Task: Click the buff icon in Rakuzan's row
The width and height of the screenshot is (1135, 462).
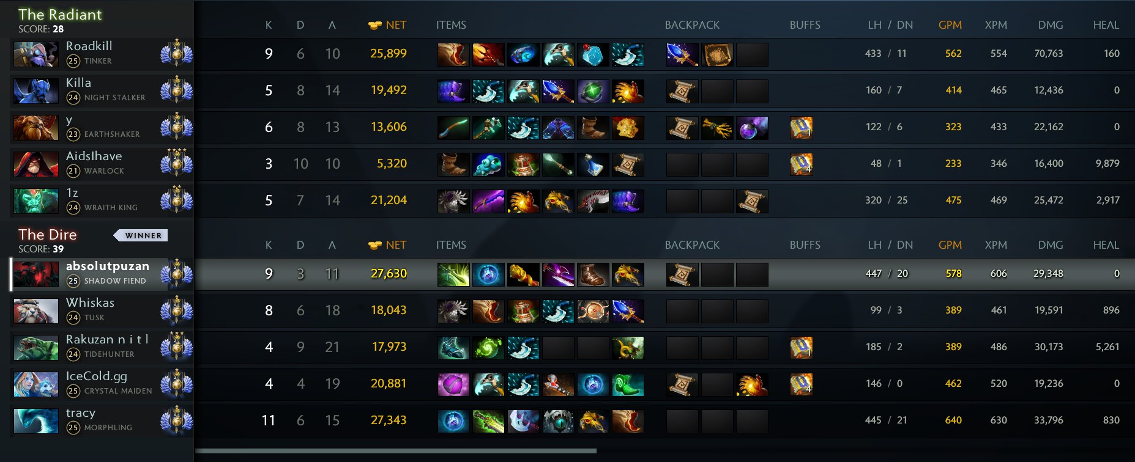Action: pos(801,348)
